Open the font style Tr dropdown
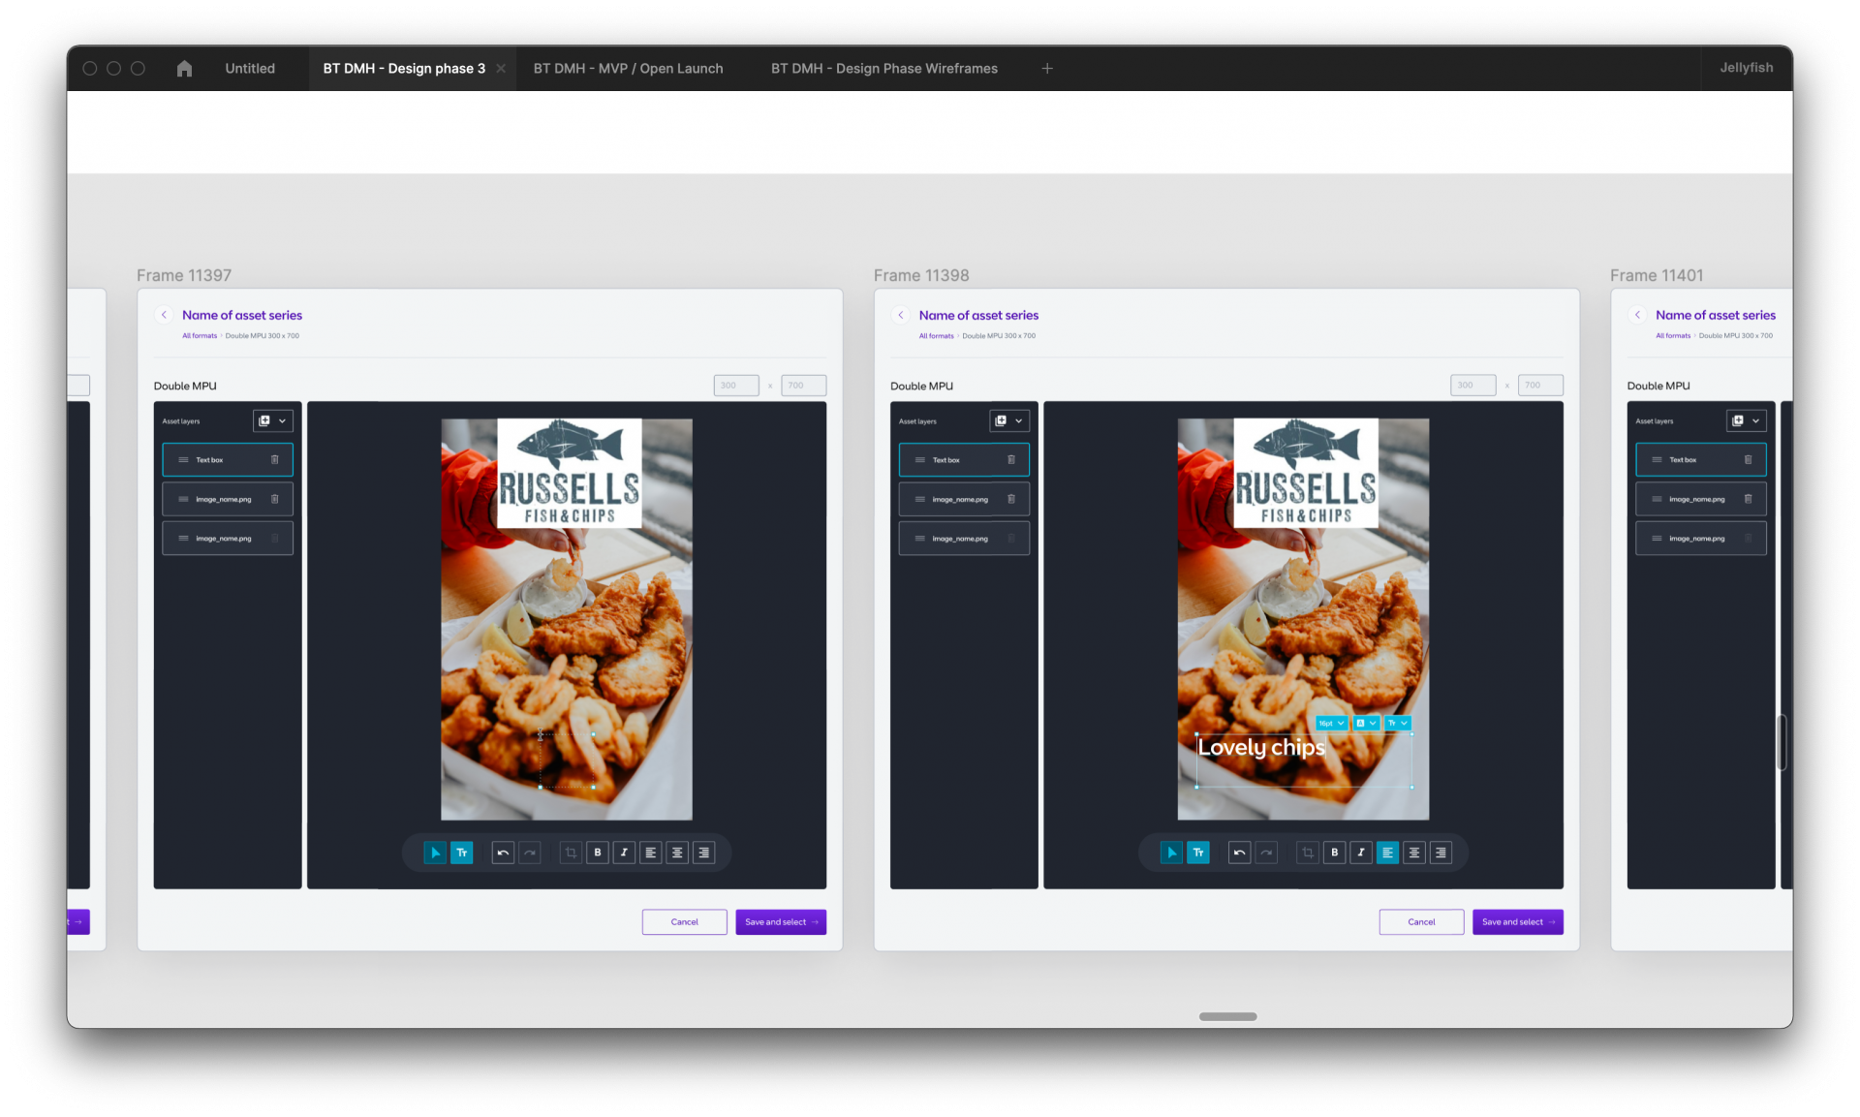This screenshot has width=1860, height=1117. coord(1397,723)
